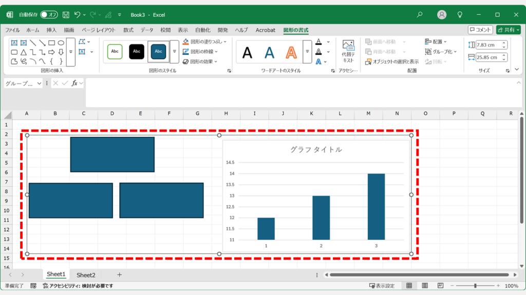Switch to the Sheet2 worksheet tab

[x=86, y=275]
